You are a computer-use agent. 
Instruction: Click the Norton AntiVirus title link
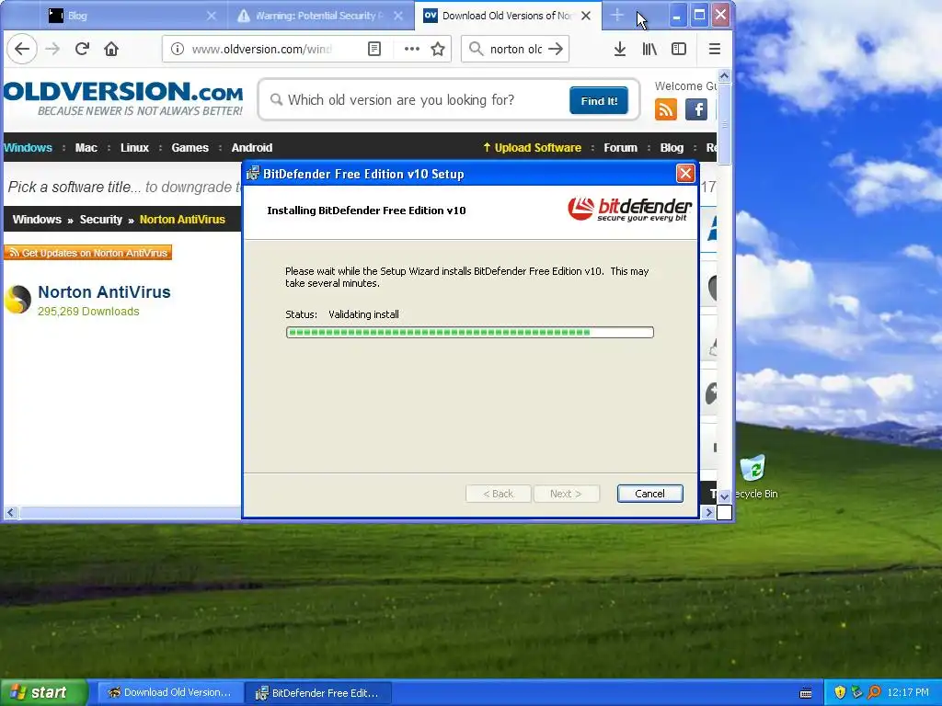click(104, 291)
